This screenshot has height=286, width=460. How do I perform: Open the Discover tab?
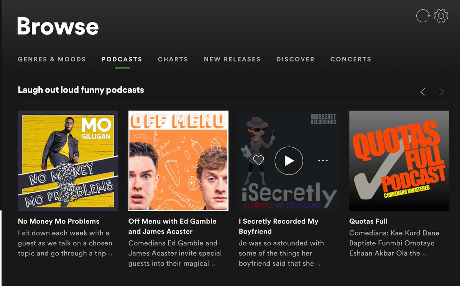pos(295,59)
